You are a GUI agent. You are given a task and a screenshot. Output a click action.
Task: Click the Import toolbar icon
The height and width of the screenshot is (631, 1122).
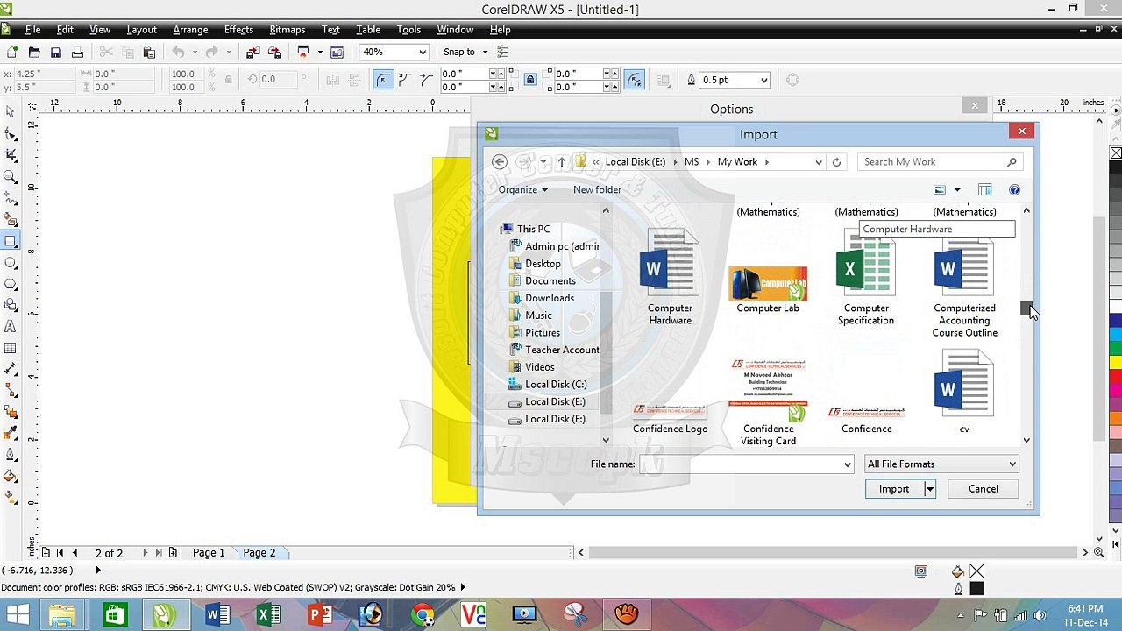(252, 53)
